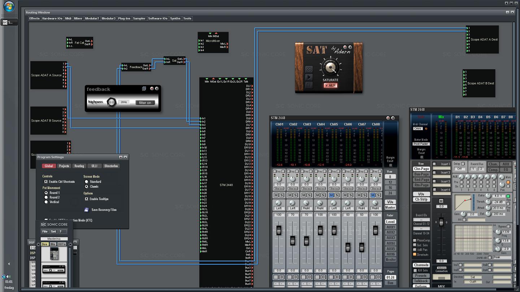Click the Ch06 level fader handle

(348, 248)
